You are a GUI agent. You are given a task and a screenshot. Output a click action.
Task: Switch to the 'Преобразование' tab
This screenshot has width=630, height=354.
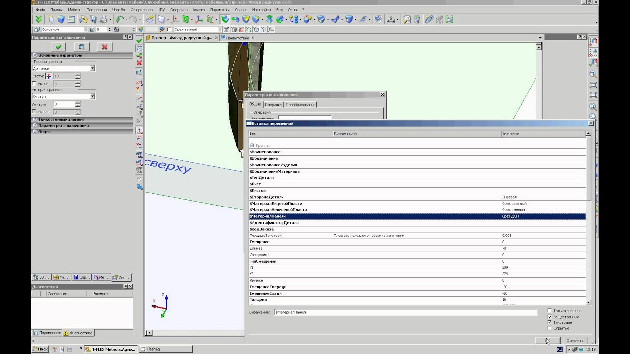300,105
